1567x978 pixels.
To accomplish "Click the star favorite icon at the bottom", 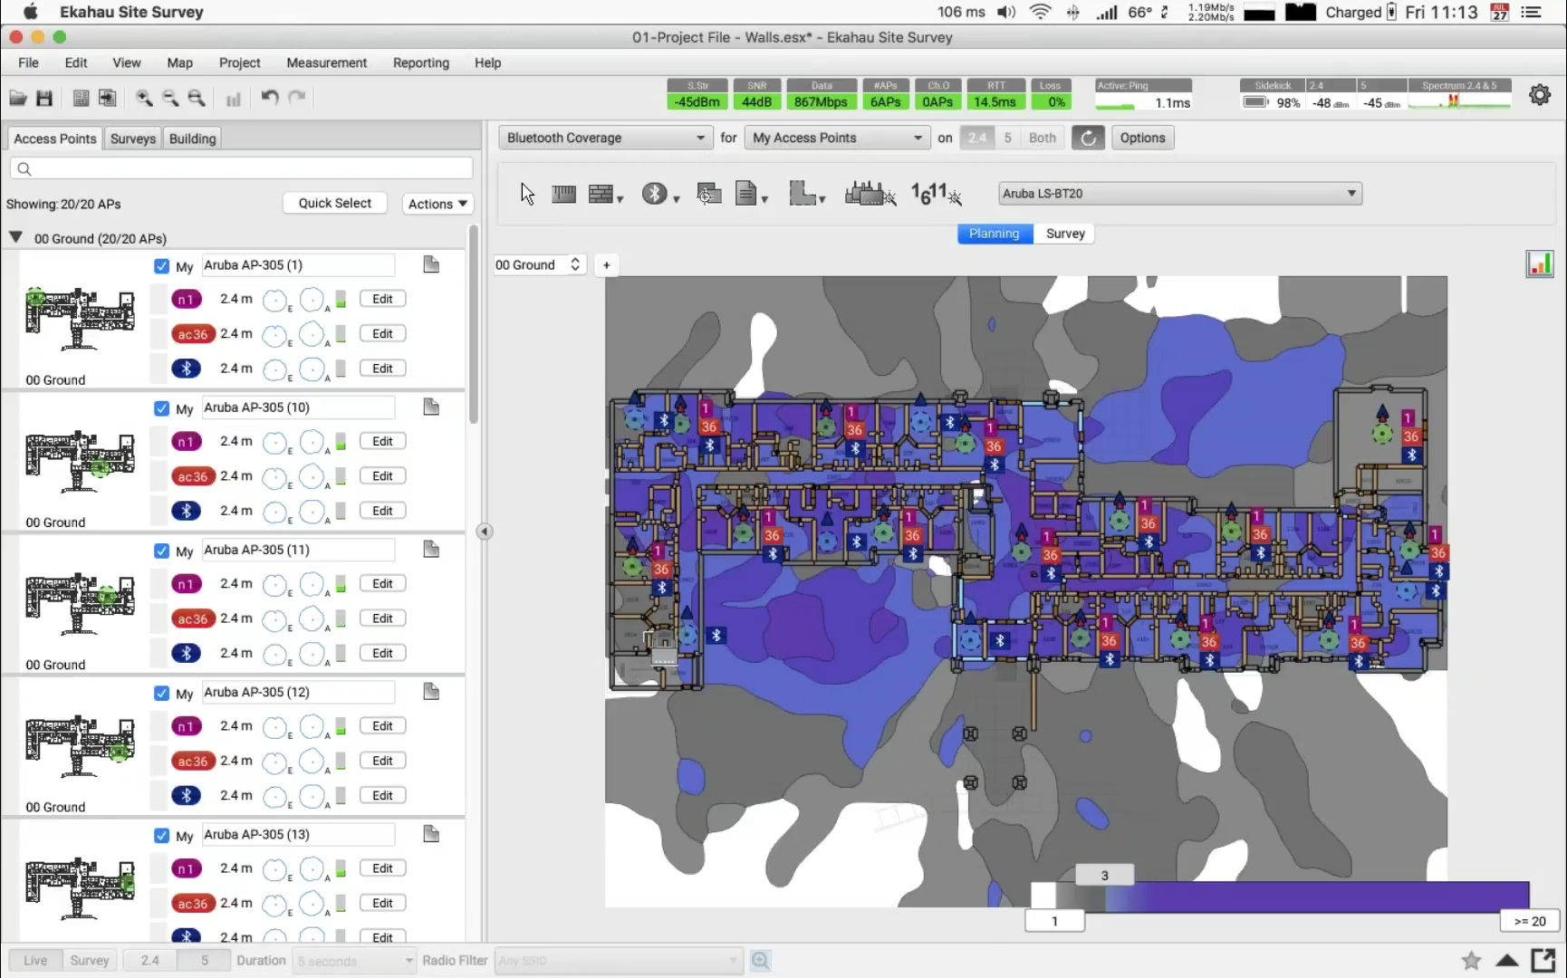I will (x=1471, y=960).
